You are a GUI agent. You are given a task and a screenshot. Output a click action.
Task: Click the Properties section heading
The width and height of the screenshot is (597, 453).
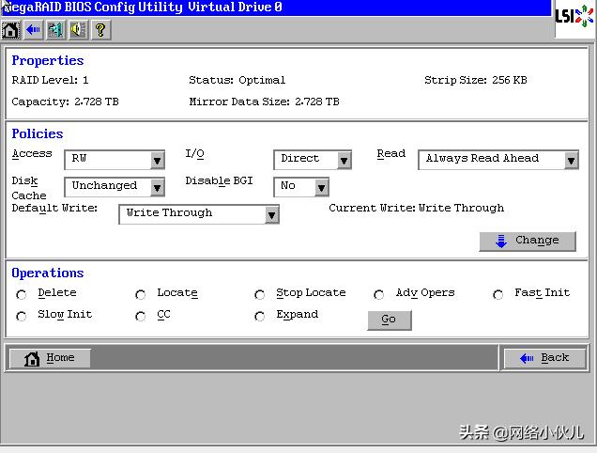click(x=48, y=61)
